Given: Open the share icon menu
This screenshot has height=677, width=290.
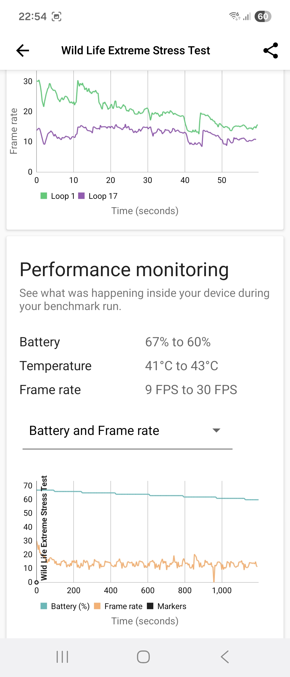Looking at the screenshot, I should point(271,50).
